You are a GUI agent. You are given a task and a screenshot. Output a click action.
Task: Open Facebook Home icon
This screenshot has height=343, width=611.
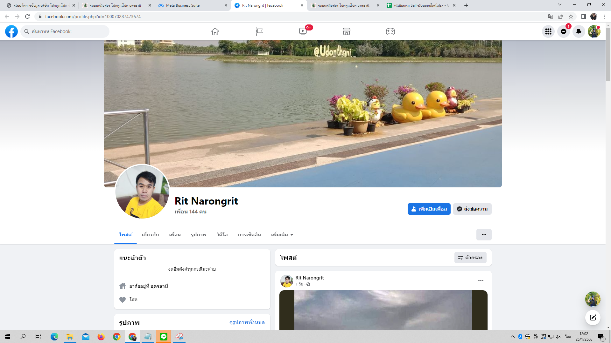tap(215, 31)
